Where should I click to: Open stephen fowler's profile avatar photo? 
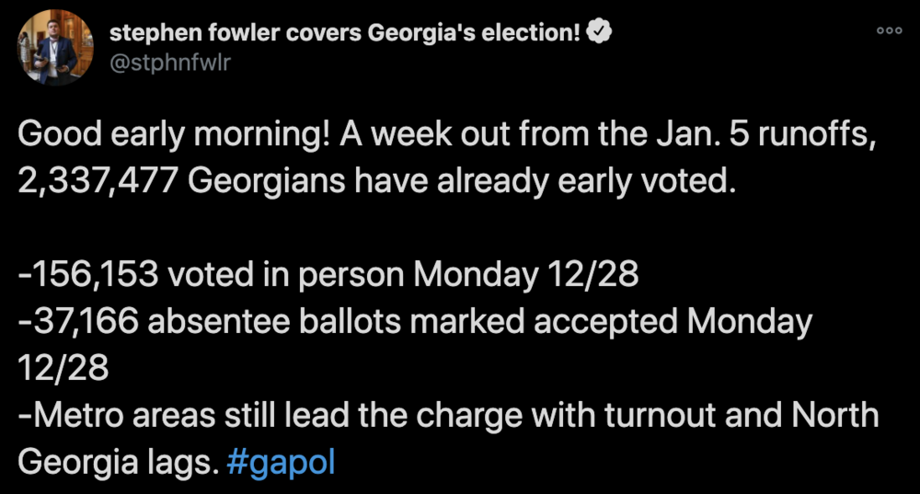[x=56, y=48]
